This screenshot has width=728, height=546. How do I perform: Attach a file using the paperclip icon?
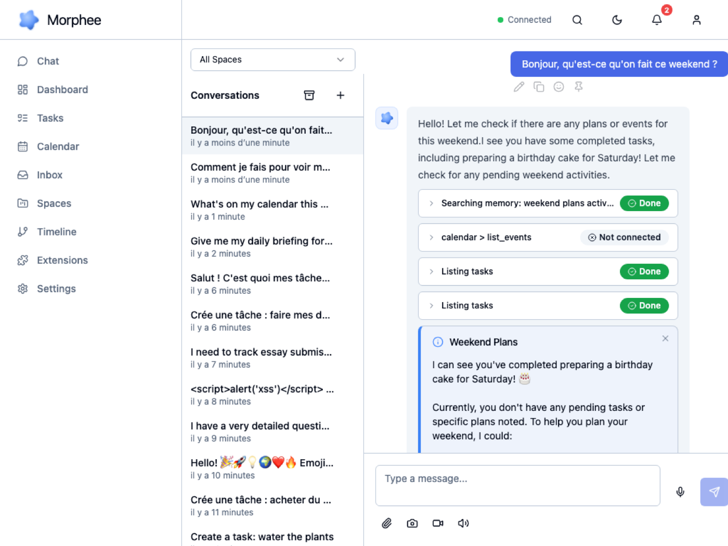pos(386,523)
